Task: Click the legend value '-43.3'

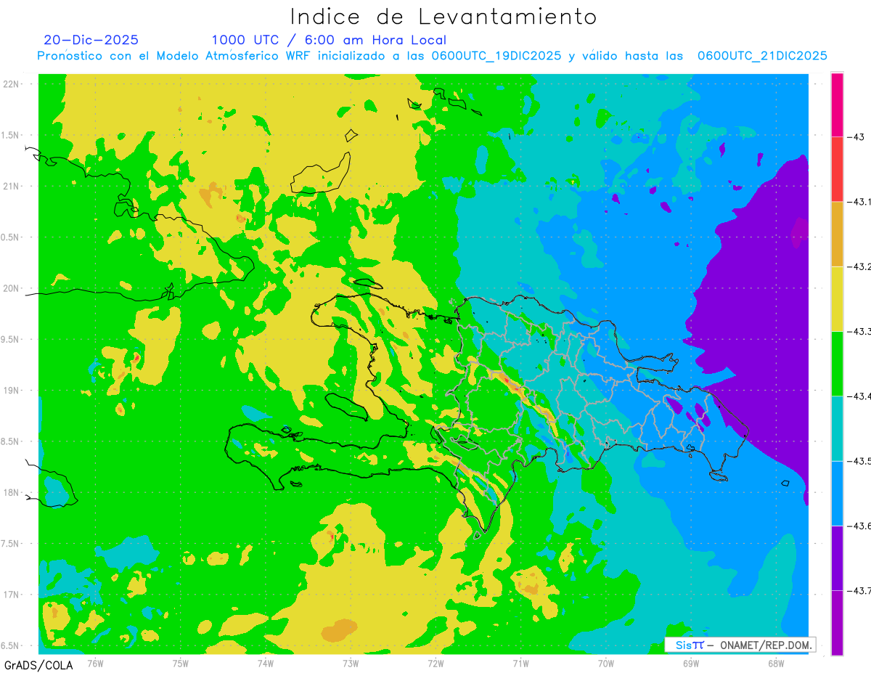Action: (x=859, y=331)
